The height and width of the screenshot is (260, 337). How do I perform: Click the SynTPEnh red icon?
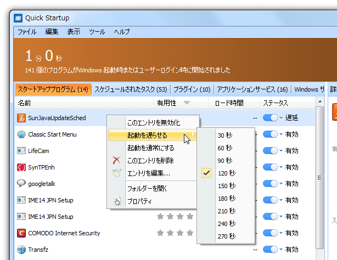click(21, 167)
